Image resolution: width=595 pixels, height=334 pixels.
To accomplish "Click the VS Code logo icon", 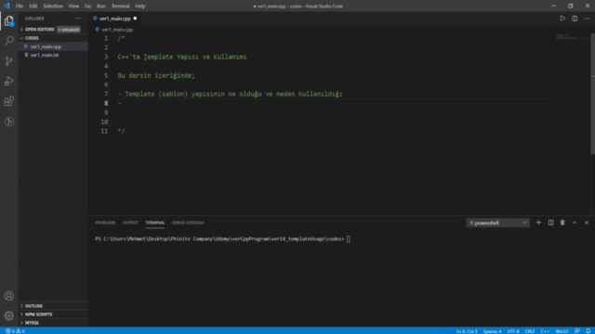I will coord(7,6).
